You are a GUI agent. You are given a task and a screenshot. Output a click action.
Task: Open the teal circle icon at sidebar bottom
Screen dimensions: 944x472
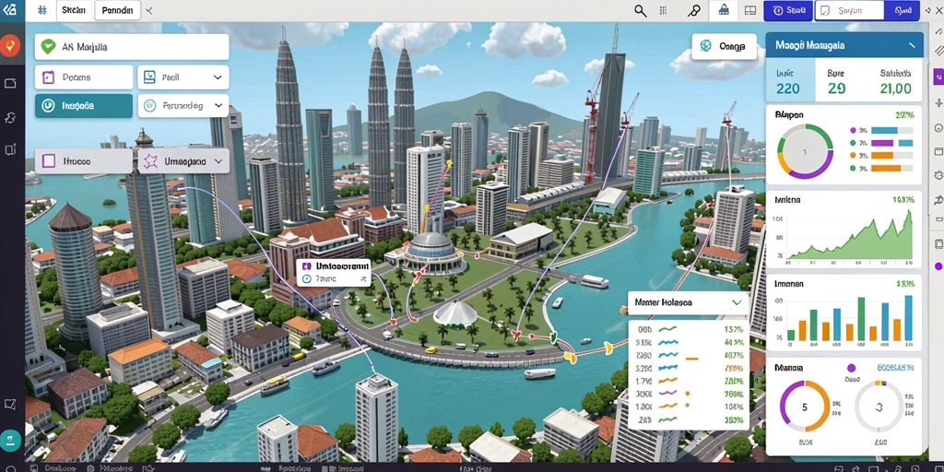10,440
